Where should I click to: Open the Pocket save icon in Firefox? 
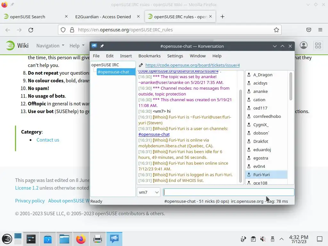coord(309,30)
